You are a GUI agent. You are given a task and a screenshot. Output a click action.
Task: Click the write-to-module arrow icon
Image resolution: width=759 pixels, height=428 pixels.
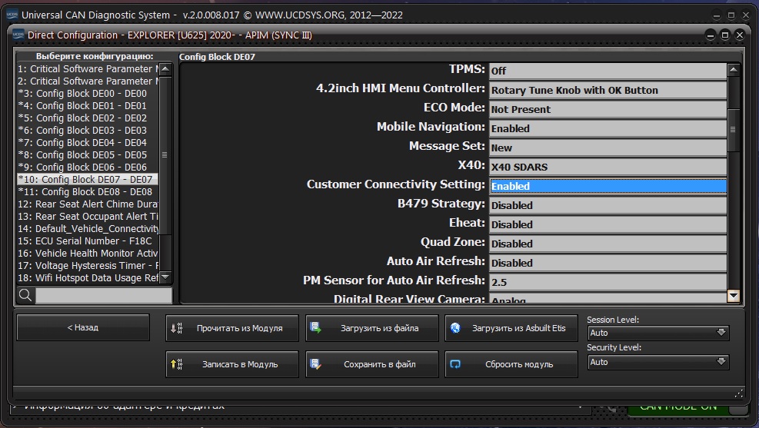click(176, 364)
